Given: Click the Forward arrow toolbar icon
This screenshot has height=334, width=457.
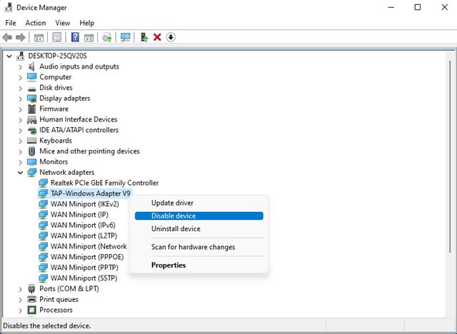Looking at the screenshot, I should click(x=21, y=37).
